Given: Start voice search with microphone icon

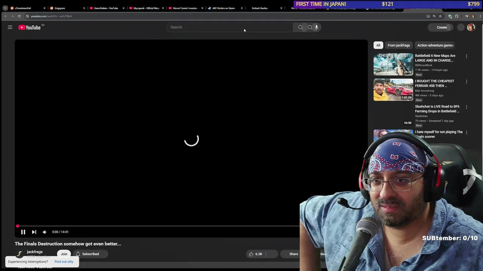Looking at the screenshot, I should click(x=317, y=27).
